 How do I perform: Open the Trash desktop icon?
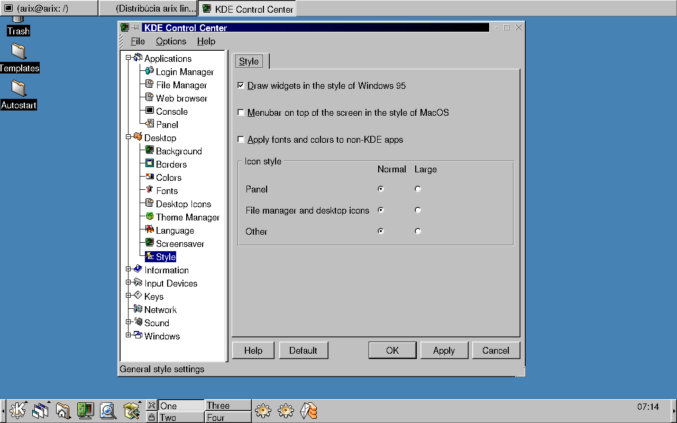pyautogui.click(x=19, y=26)
